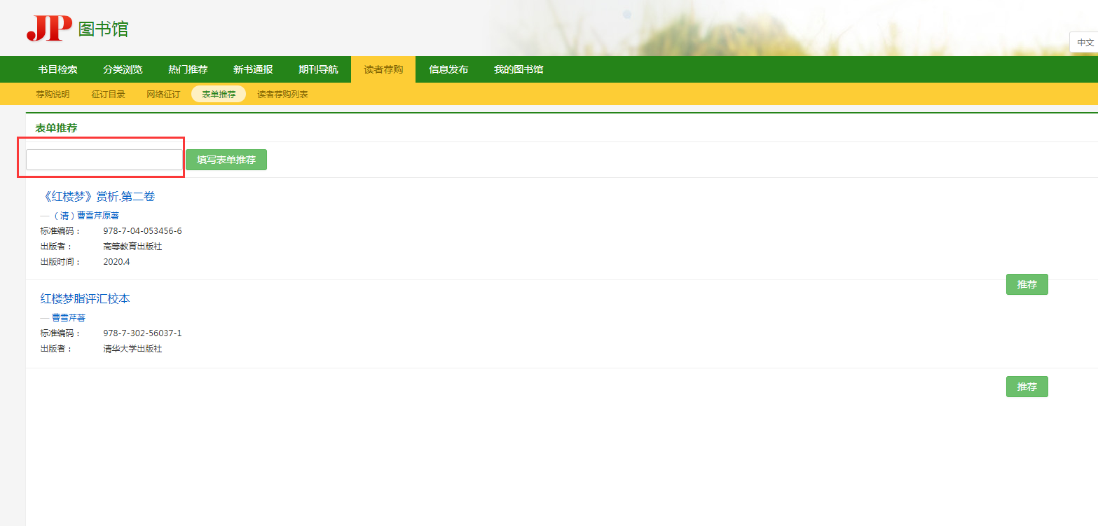Image resolution: width=1098 pixels, height=526 pixels.
Task: Open the 荐购说明 sub-tab
Action: tap(53, 94)
